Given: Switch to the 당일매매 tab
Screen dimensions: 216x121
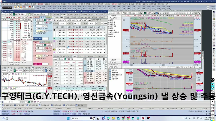Looking at the screenshot, I should (x=20, y=68).
